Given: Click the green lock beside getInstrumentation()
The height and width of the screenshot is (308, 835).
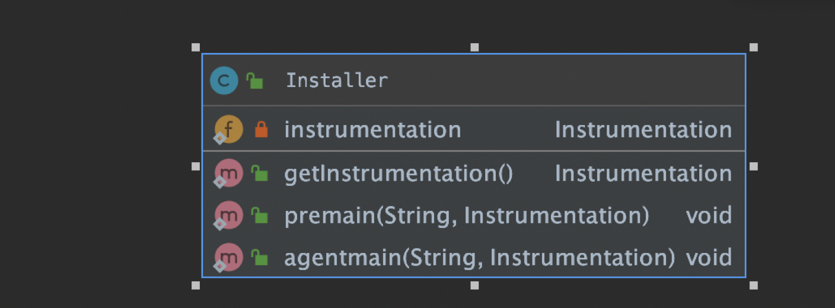Looking at the screenshot, I should click(259, 174).
